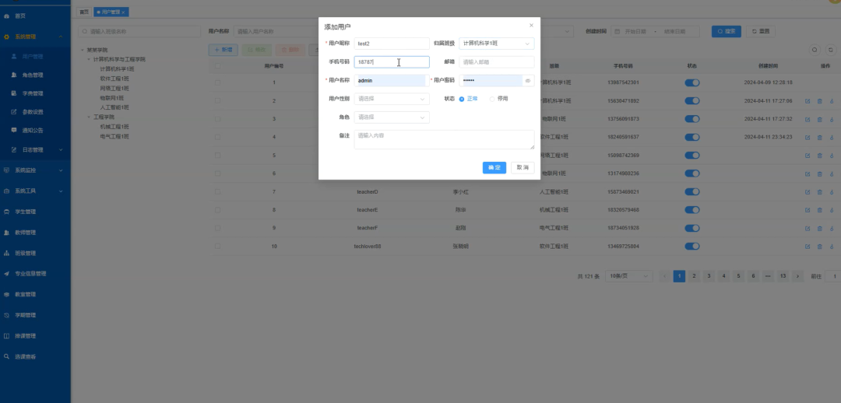Viewport: 841px width, 403px height.
Task: Toggle status switch for row 13987542301
Action: (x=692, y=82)
